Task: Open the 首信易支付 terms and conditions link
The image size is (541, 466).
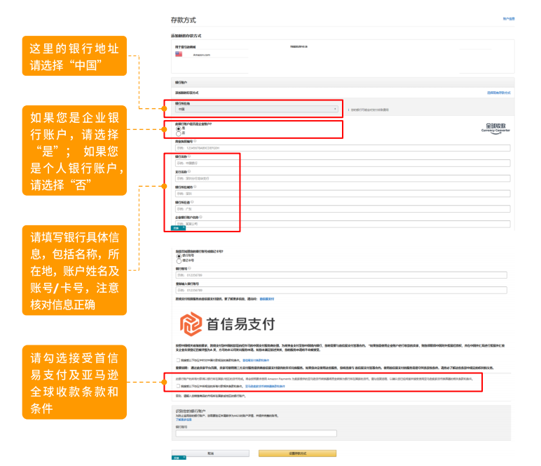Action: click(x=256, y=360)
